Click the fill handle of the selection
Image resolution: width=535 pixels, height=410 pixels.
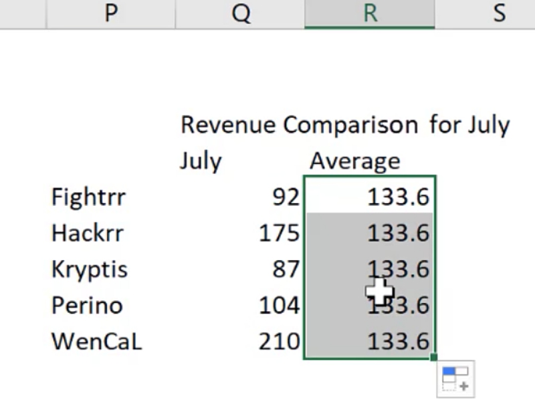(435, 358)
